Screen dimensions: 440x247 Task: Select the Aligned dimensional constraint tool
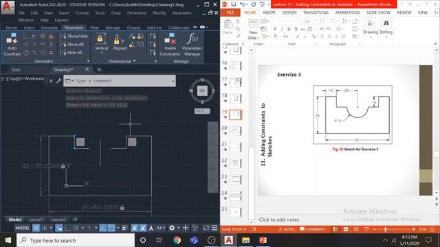click(x=120, y=42)
